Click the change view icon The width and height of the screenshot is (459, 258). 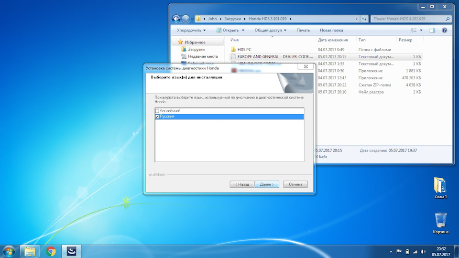coord(414,30)
